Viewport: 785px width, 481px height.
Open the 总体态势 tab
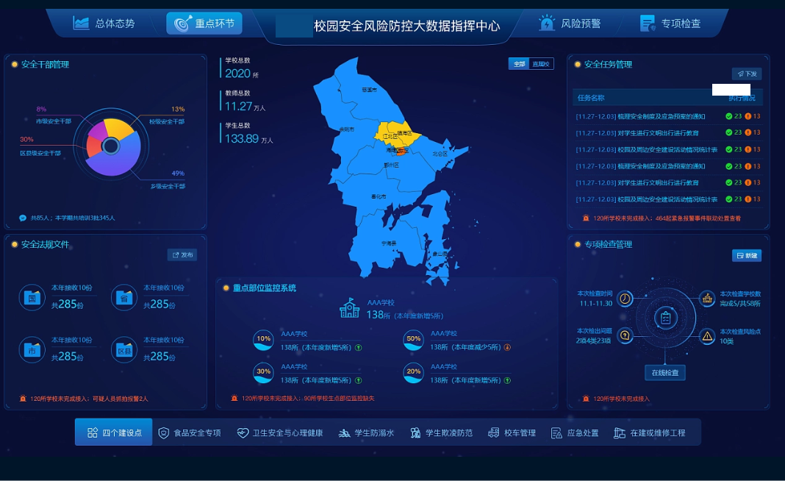click(x=104, y=23)
